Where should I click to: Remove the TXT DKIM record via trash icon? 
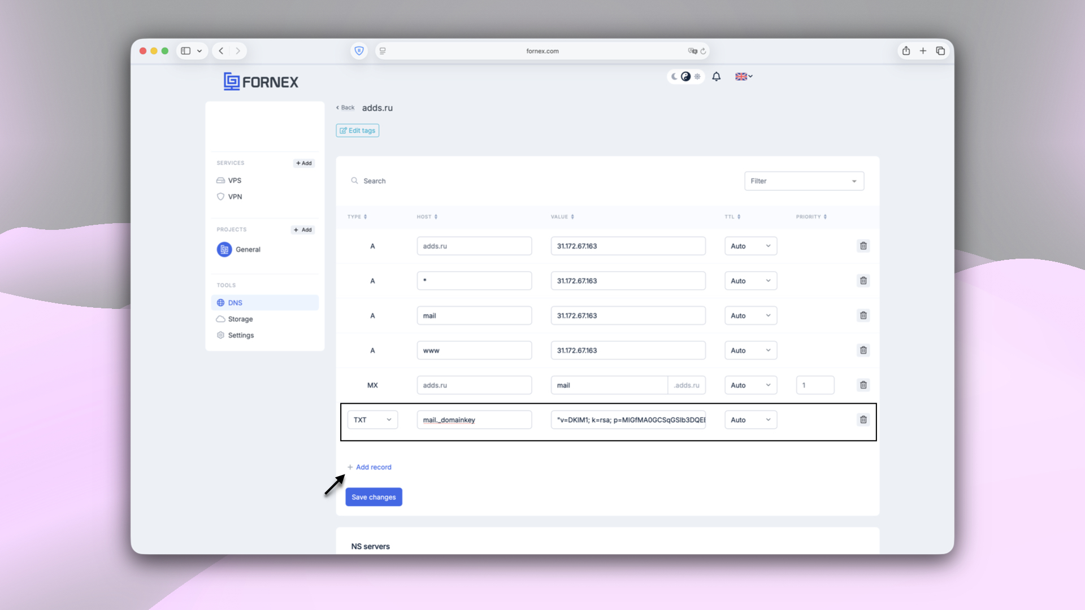pyautogui.click(x=863, y=420)
